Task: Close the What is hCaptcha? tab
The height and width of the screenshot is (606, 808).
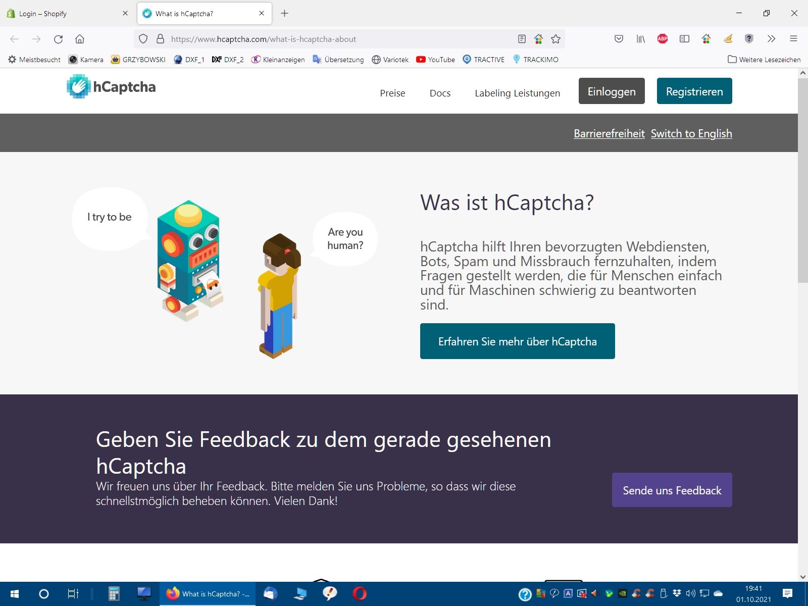Action: (x=262, y=14)
